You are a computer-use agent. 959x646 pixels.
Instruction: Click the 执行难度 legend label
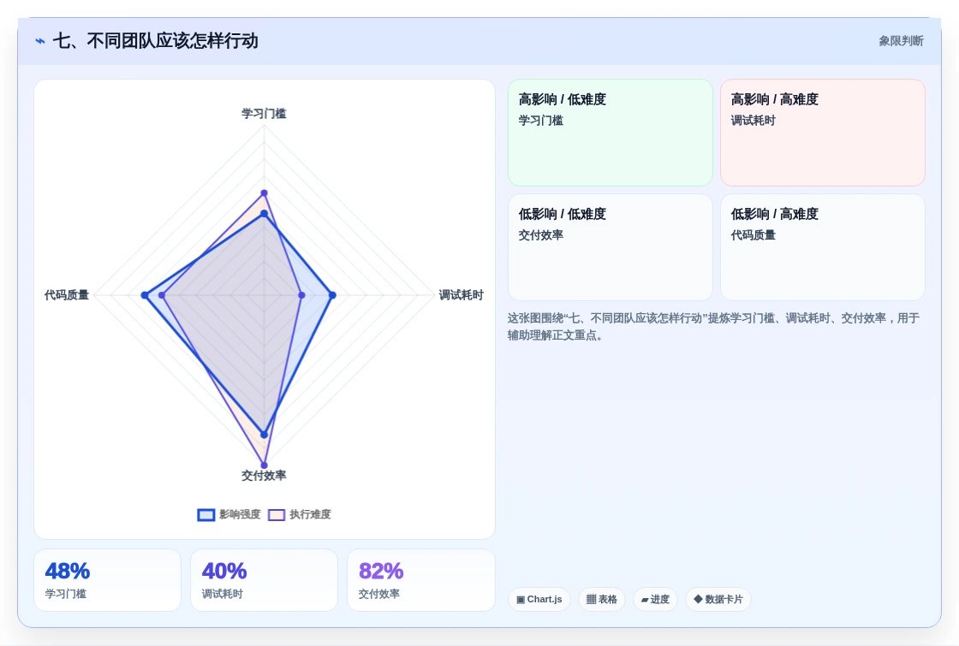pyautogui.click(x=310, y=514)
